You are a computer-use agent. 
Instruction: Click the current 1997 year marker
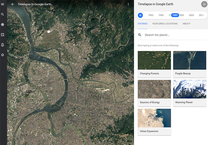pos(175,15)
